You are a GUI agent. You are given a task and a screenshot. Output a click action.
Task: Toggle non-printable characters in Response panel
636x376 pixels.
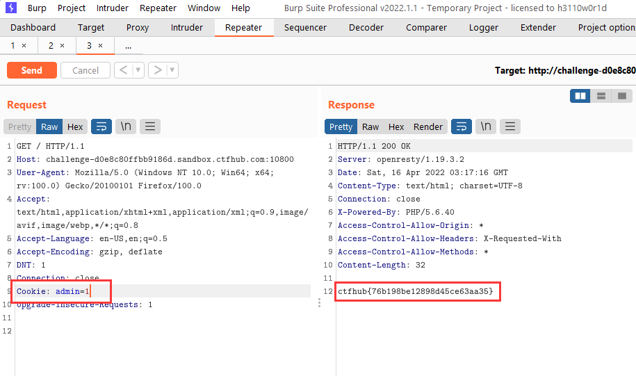click(x=486, y=126)
